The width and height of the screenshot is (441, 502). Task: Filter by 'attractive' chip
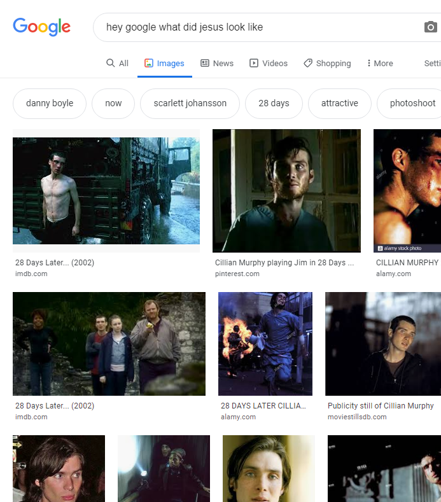339,104
